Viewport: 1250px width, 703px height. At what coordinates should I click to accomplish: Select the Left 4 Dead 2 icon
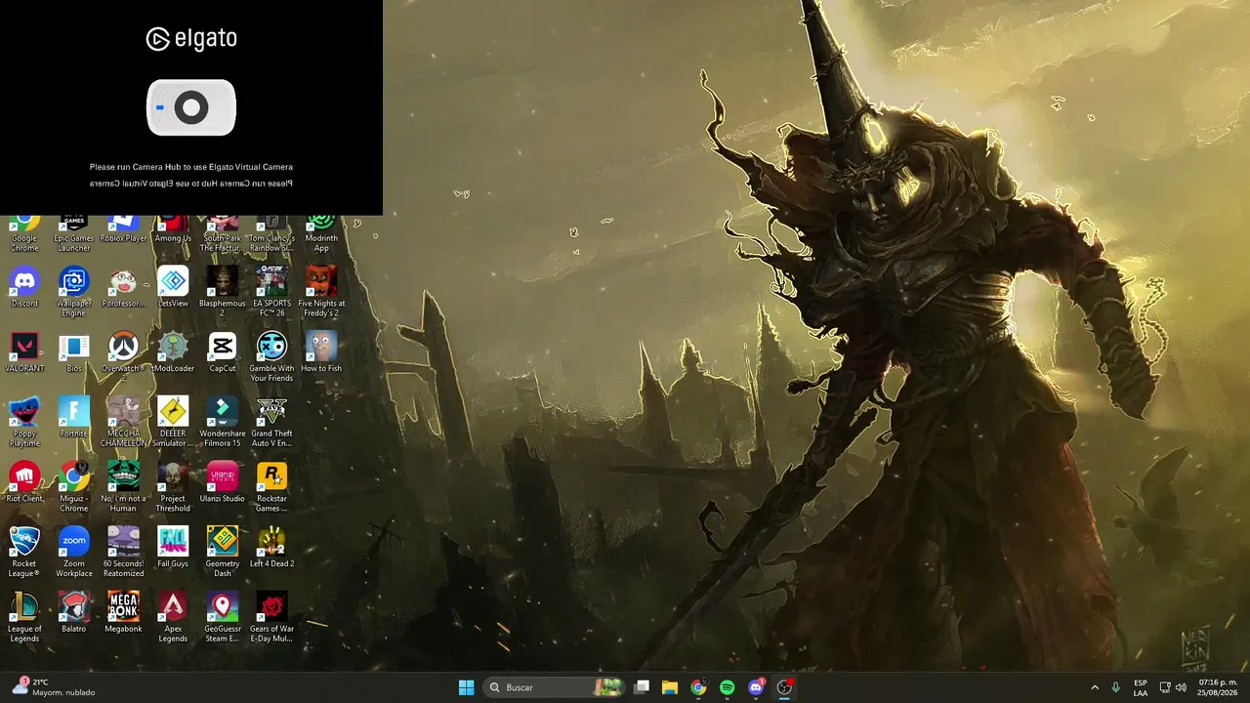[271, 548]
